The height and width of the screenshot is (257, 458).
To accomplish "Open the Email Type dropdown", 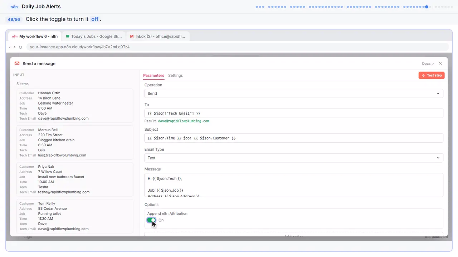I will pyautogui.click(x=294, y=158).
